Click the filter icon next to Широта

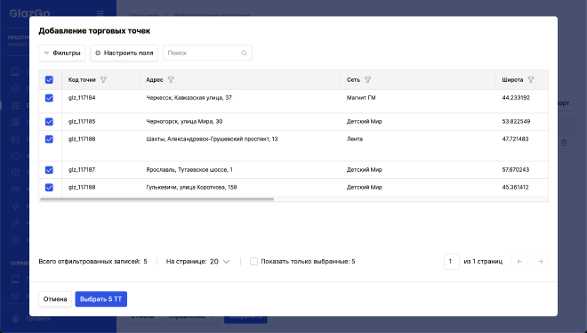531,80
